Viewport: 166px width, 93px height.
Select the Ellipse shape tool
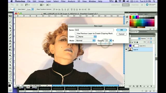click(x=10, y=68)
